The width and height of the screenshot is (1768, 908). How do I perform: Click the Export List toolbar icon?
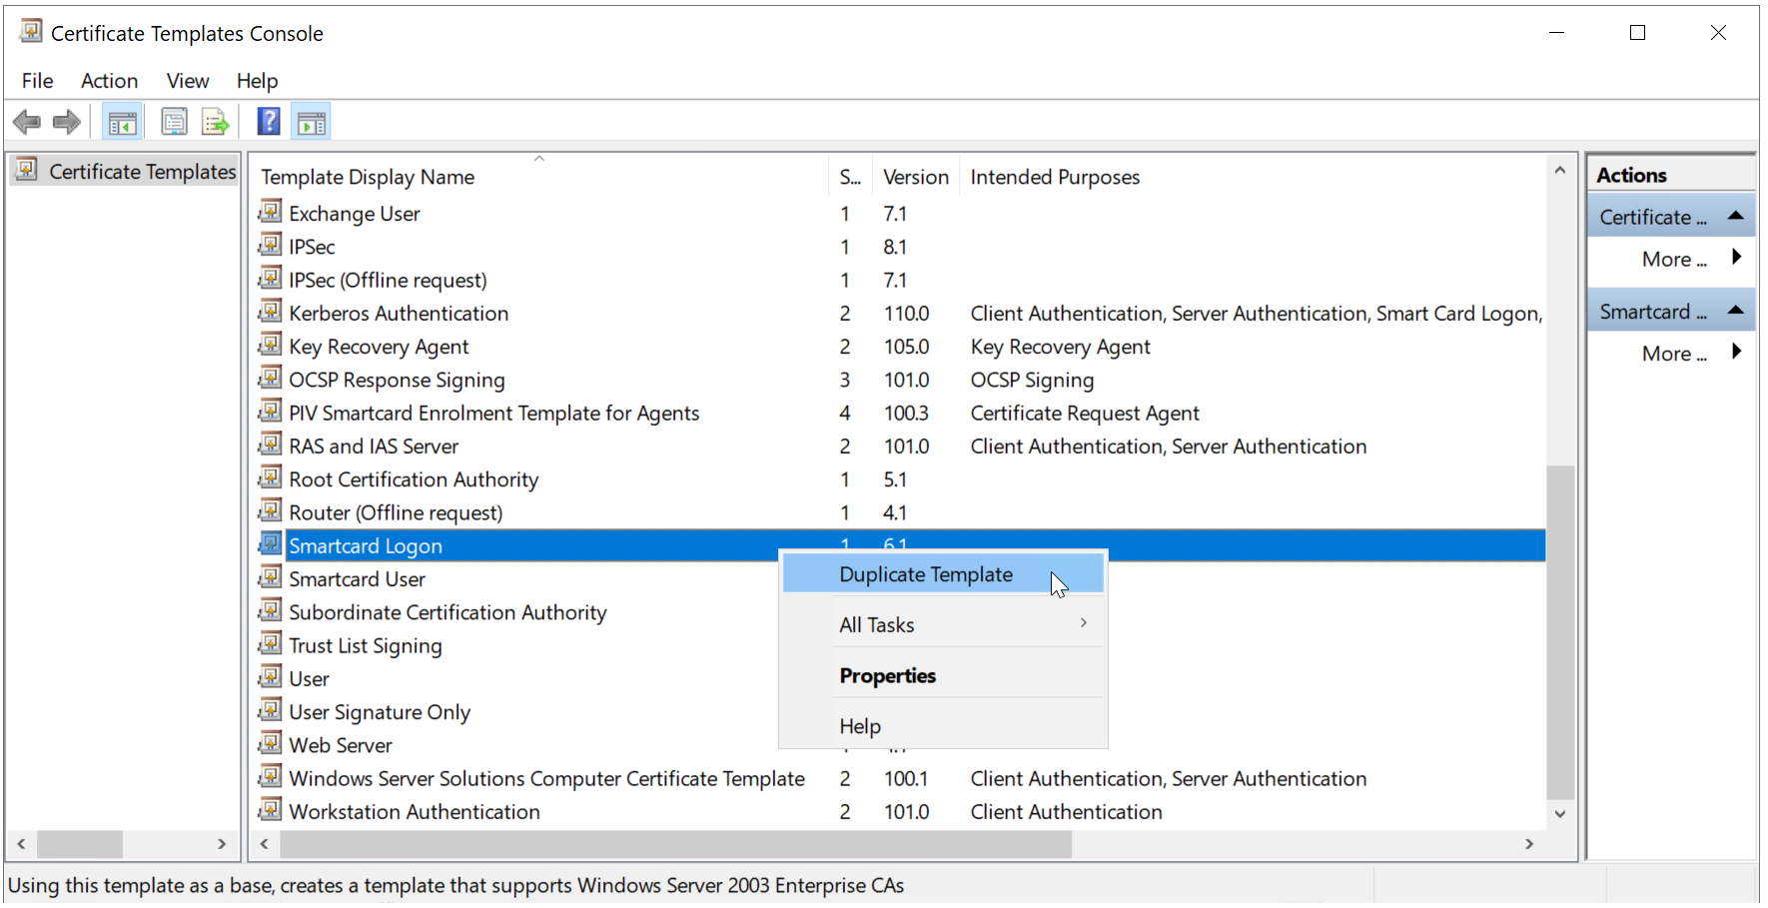(215, 123)
